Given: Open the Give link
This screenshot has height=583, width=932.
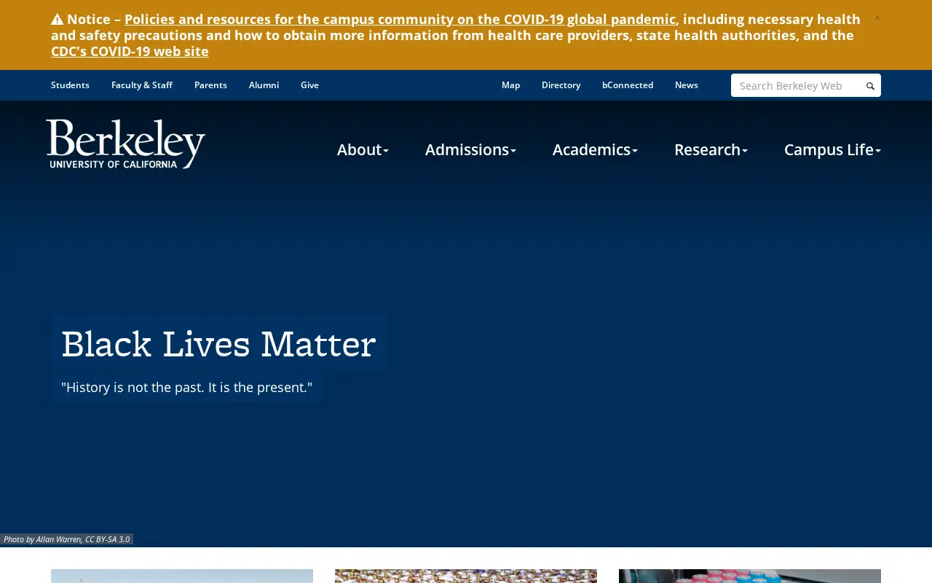Looking at the screenshot, I should click(309, 85).
